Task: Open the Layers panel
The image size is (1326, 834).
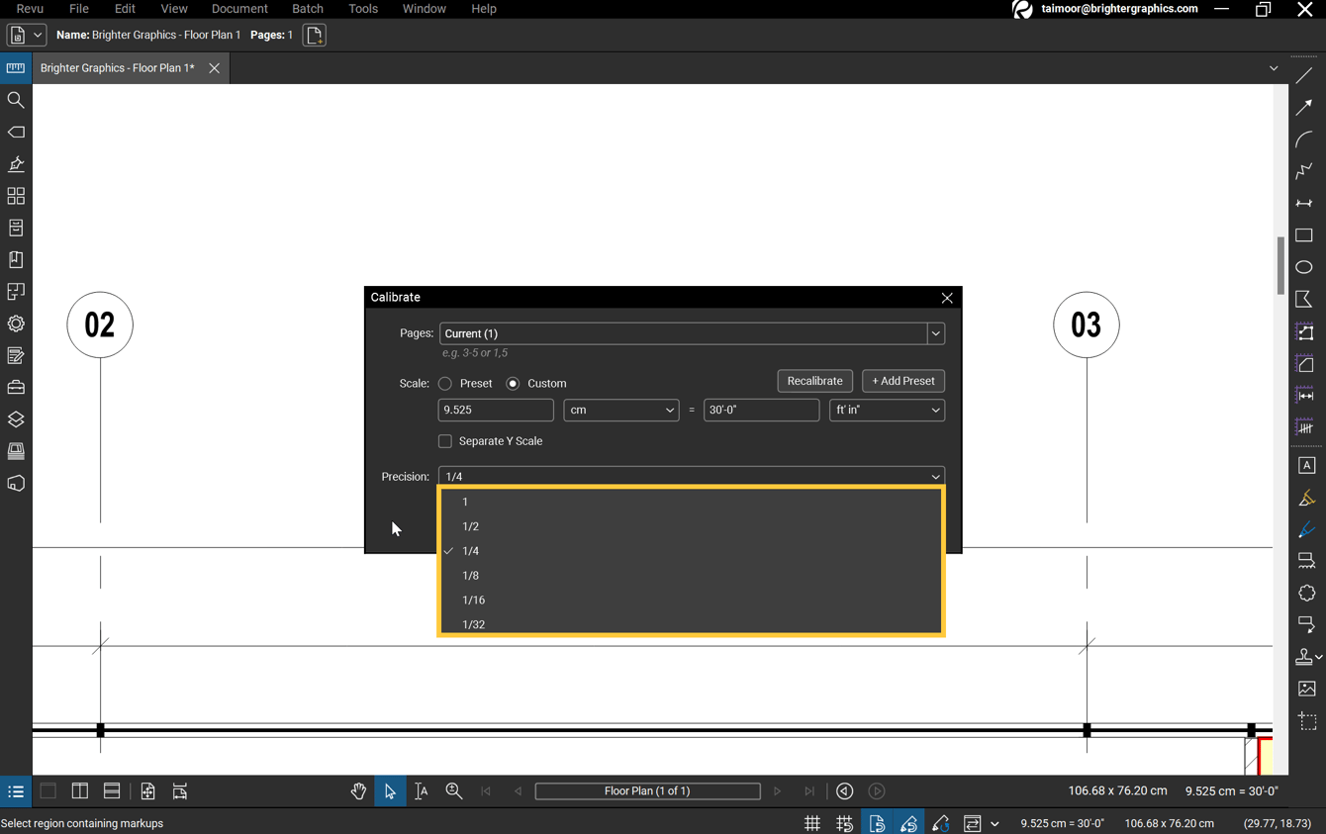Action: pyautogui.click(x=16, y=418)
